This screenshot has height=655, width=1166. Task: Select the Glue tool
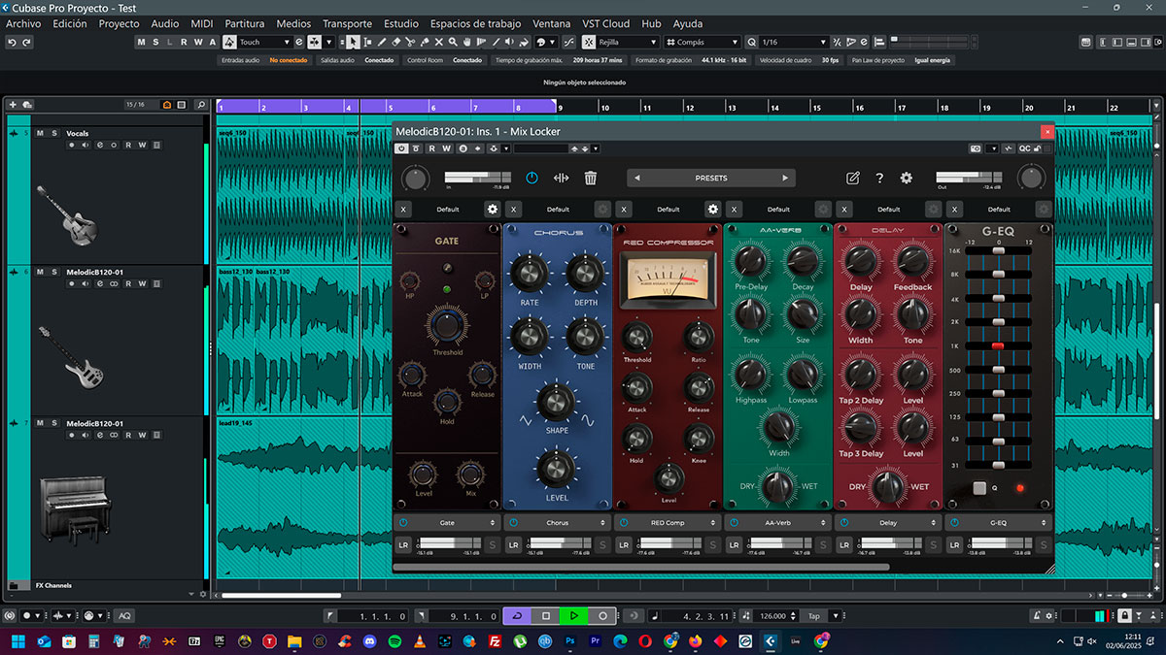tap(426, 42)
